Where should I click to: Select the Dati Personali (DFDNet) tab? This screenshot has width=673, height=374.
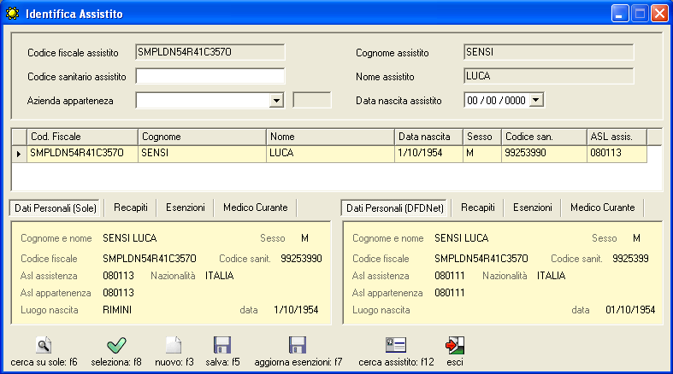395,207
